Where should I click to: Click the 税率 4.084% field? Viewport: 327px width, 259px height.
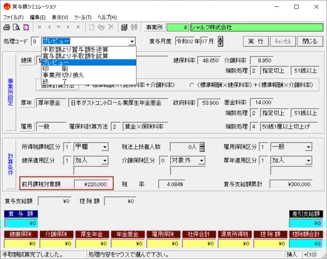click(x=172, y=184)
